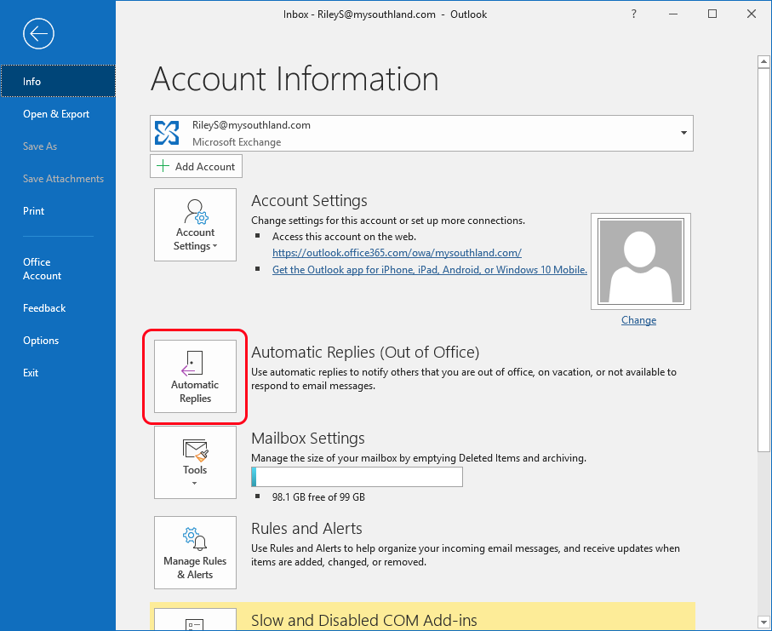Open the Tools mailbox dropdown
Viewport: 772px width, 631px height.
(195, 462)
